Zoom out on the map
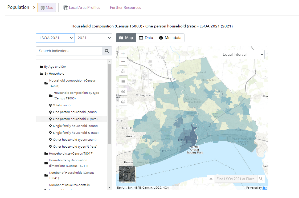299x198 pixels. click(x=123, y=61)
